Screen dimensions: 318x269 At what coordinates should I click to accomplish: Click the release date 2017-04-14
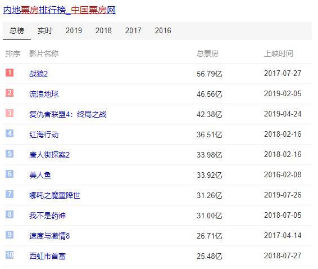coord(283,235)
